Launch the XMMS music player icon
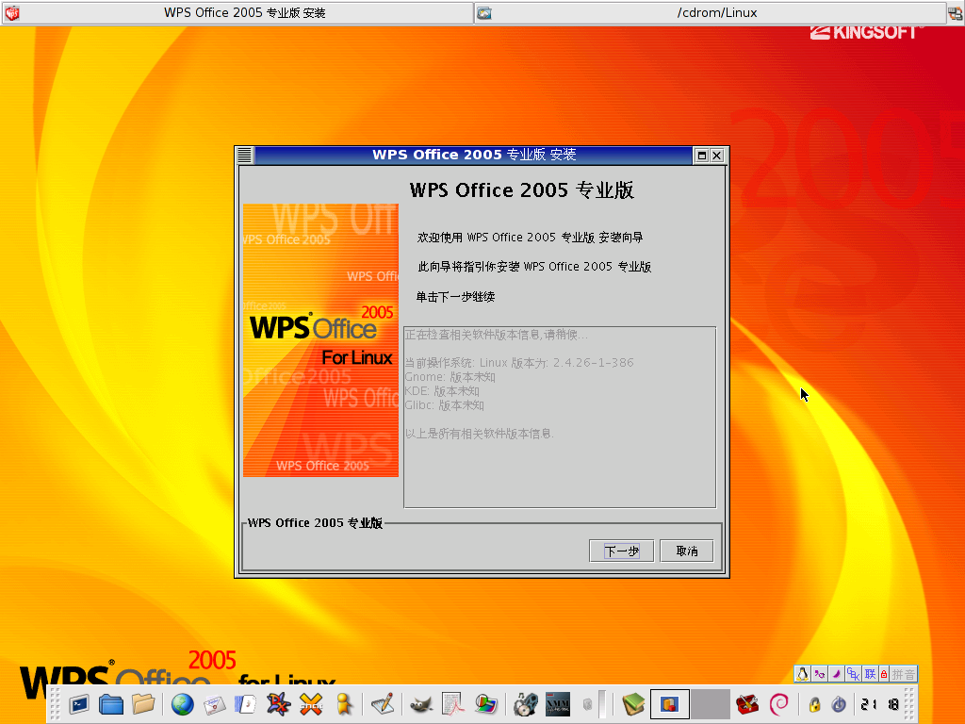Viewport: 965px width, 724px height. coord(558,703)
